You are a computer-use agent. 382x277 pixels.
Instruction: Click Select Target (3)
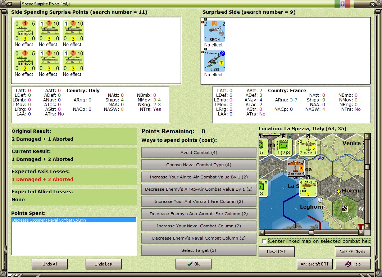[199, 250]
